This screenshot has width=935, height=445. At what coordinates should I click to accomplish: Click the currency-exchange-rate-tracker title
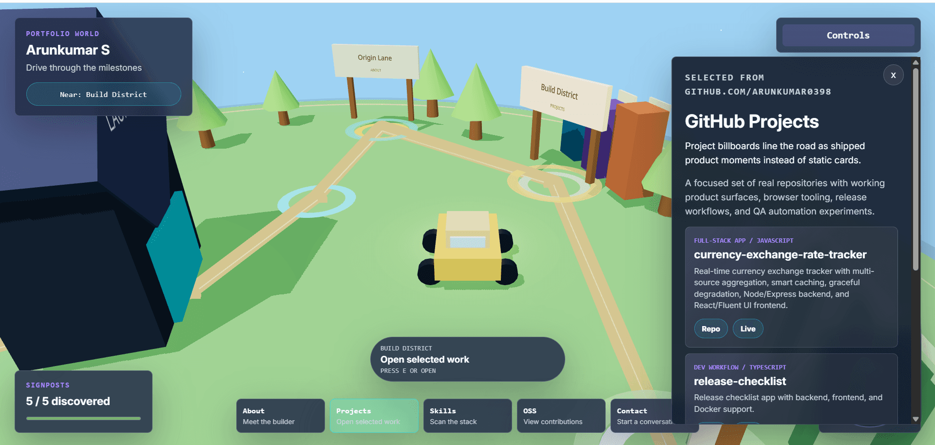[780, 254]
